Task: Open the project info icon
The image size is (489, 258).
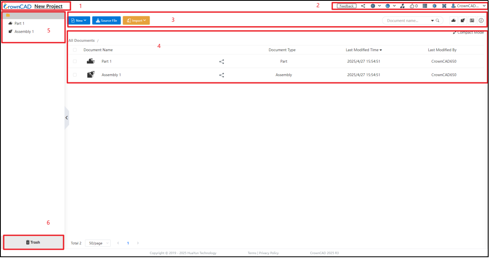Action: 481,20
